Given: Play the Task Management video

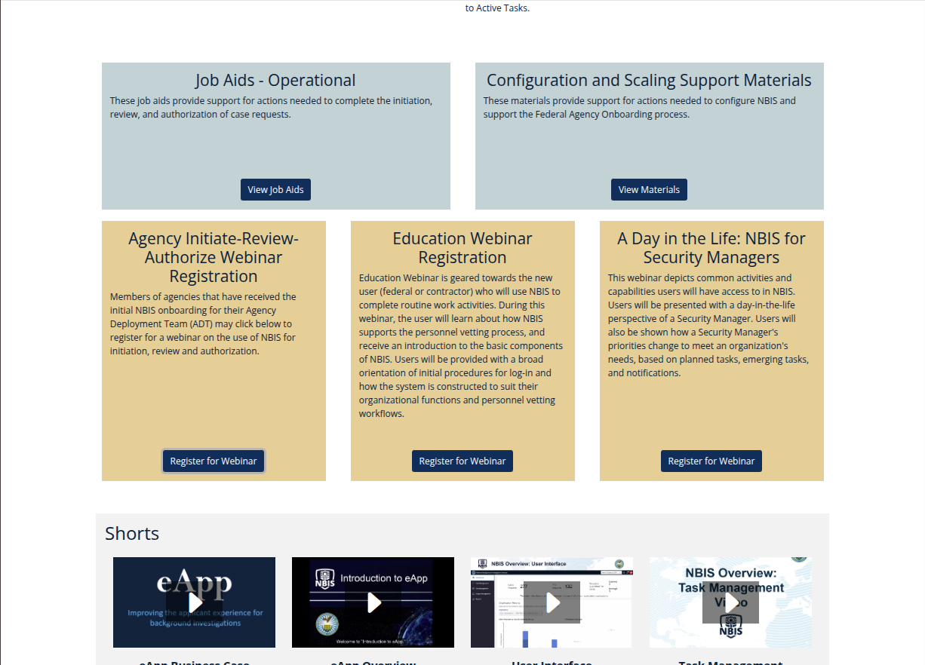Looking at the screenshot, I should coord(730,602).
